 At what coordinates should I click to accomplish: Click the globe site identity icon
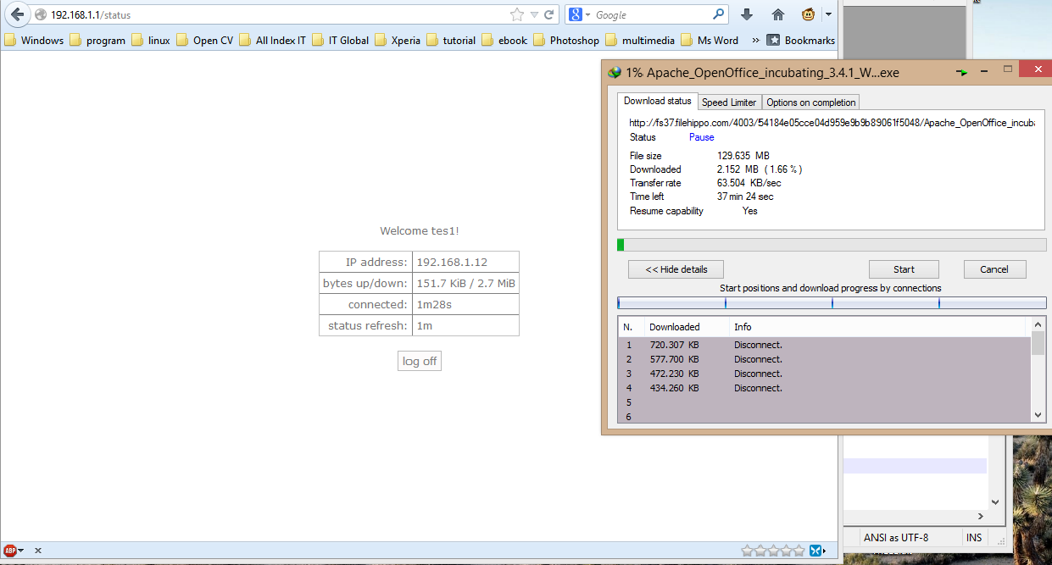pos(40,14)
